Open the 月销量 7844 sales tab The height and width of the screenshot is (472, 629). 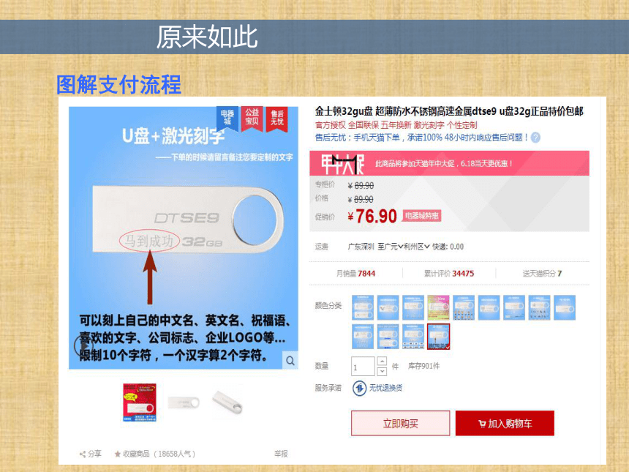point(355,274)
